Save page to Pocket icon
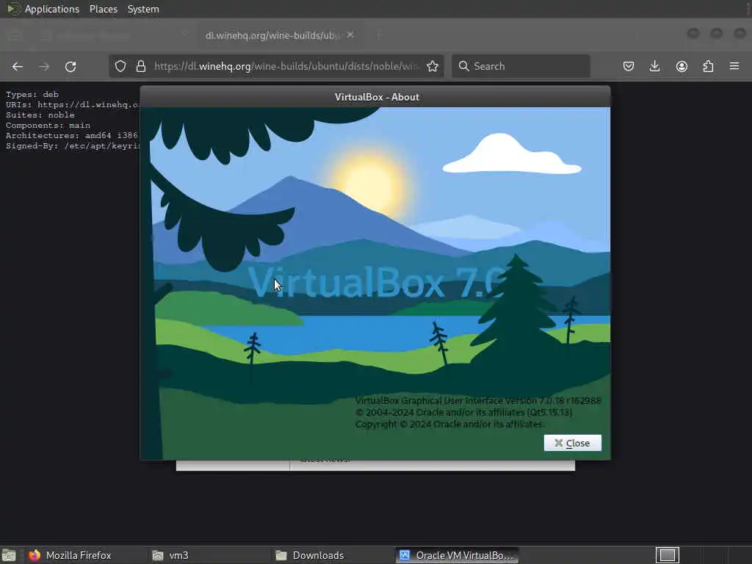 (x=629, y=66)
